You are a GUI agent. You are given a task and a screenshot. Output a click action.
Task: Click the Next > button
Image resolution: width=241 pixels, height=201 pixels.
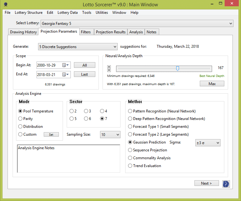(x=207, y=183)
